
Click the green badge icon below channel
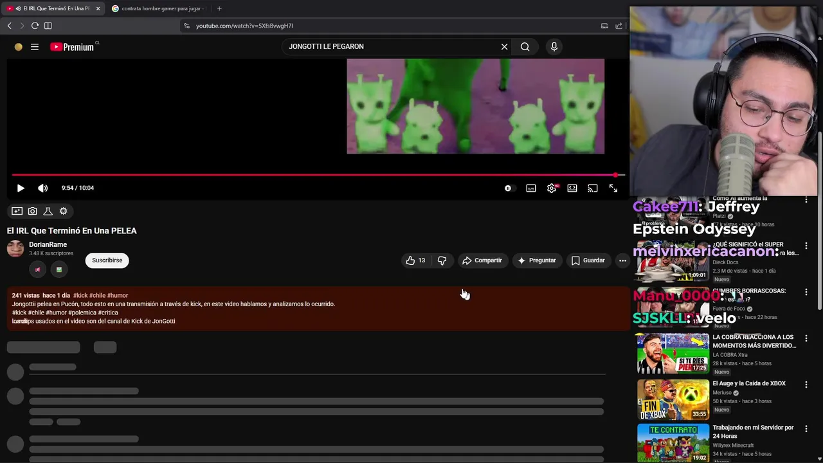click(59, 269)
